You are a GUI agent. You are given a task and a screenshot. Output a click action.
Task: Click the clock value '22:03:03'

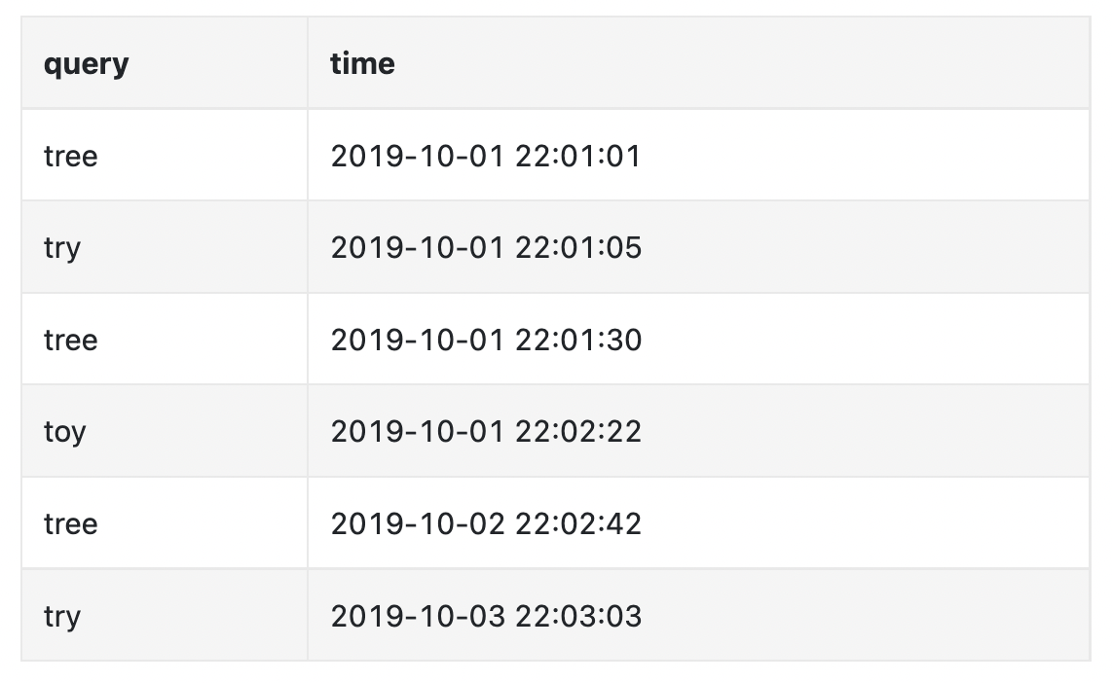[578, 616]
